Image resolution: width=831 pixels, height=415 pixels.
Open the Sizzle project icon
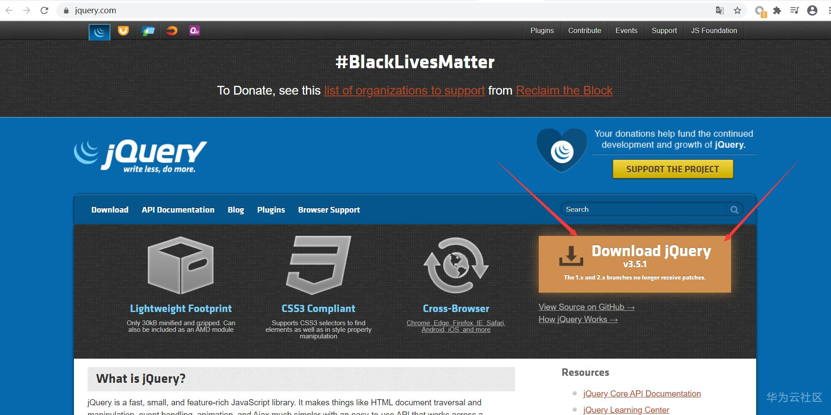172,31
